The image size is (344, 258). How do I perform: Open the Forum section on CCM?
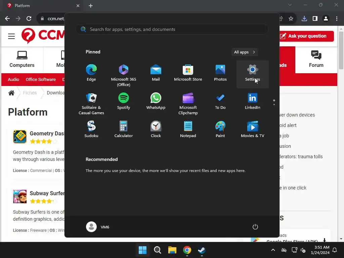point(316,59)
